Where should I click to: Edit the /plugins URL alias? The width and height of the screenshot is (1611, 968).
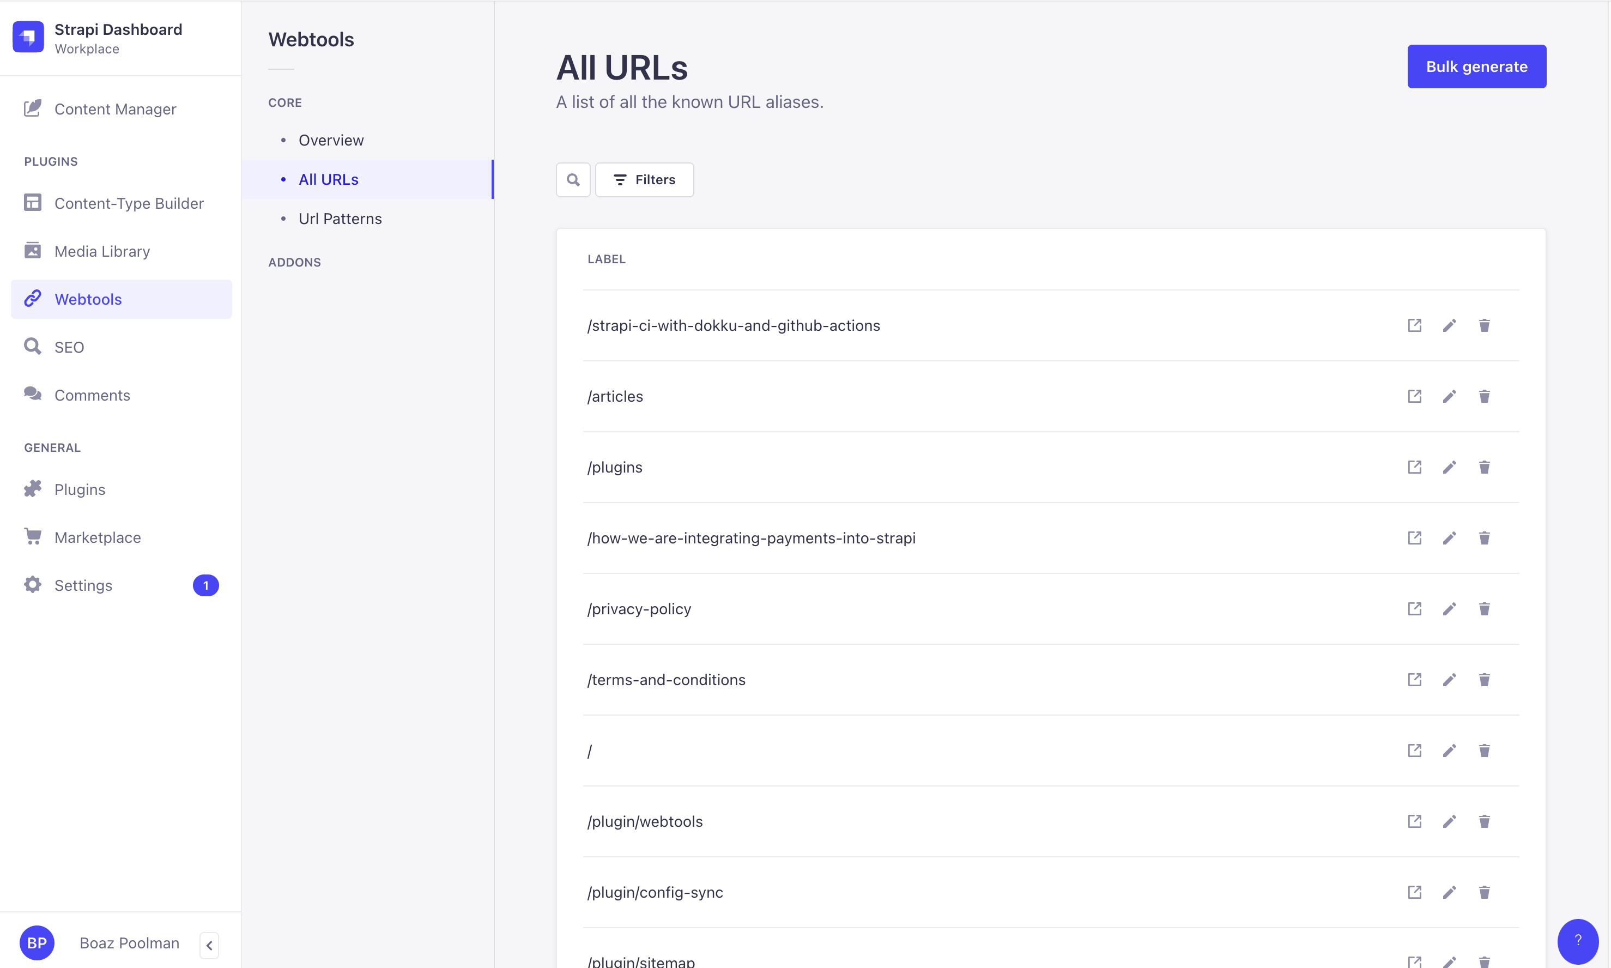point(1449,467)
